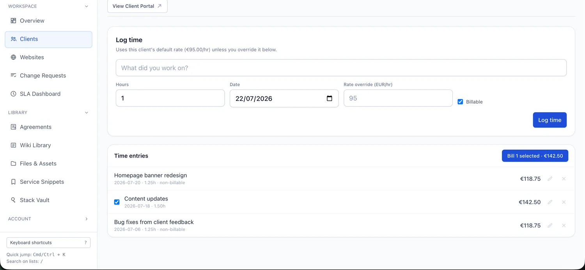Navigate to SLA Dashboard
Screen dimensions: 585x270
(x=48, y=94)
